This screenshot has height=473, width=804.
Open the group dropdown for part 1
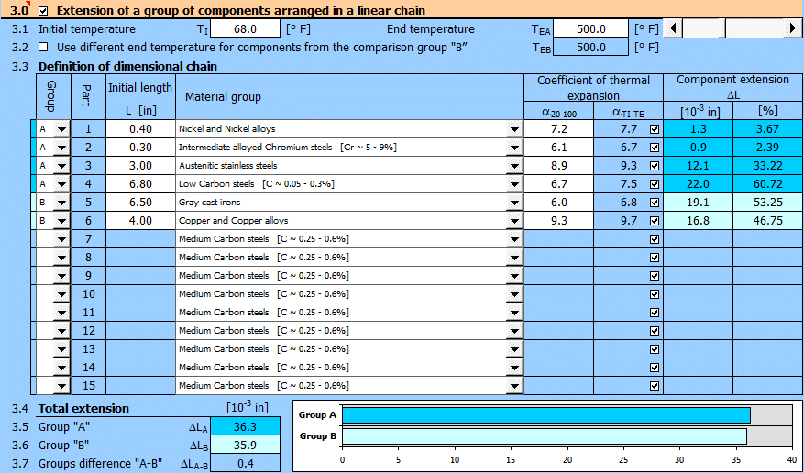tap(61, 129)
